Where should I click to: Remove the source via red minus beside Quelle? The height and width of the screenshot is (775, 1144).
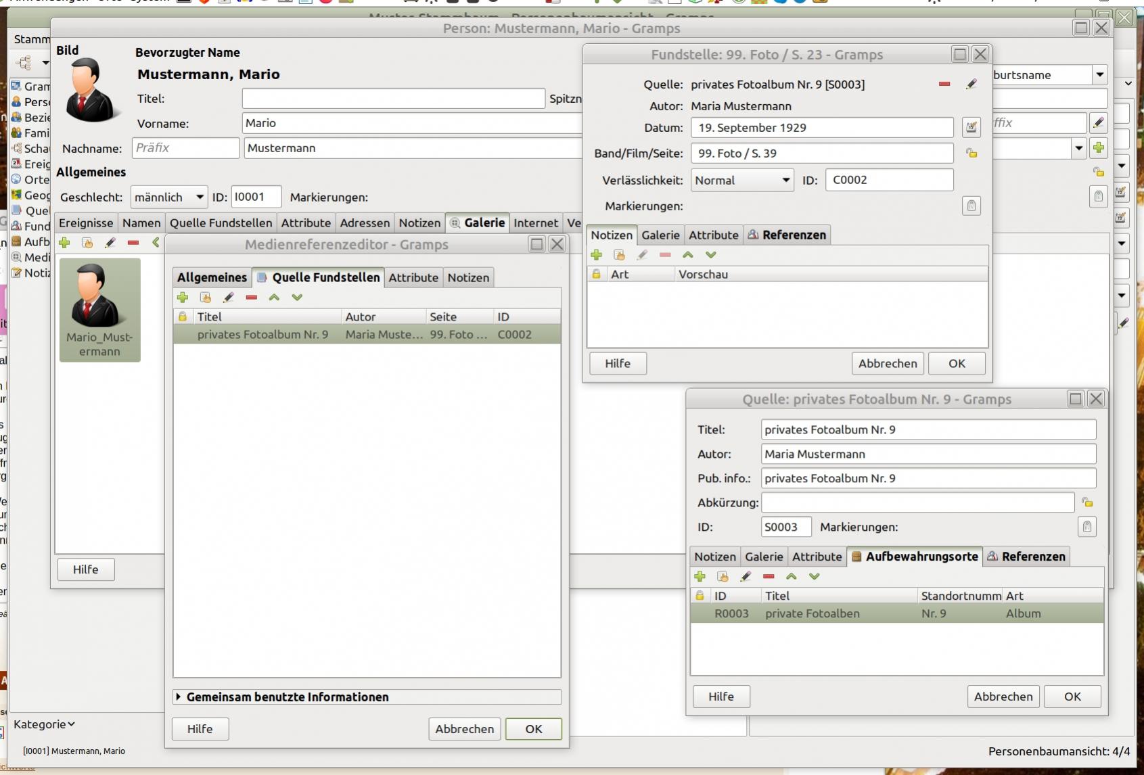(x=944, y=84)
